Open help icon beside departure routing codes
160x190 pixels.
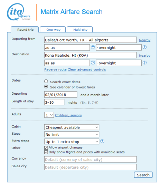click(x=93, y=47)
